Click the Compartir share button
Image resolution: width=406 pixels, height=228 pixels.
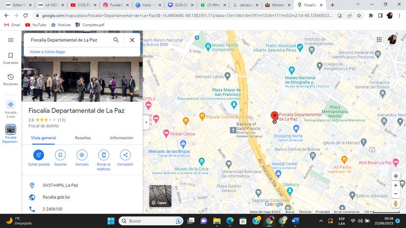coord(125,158)
